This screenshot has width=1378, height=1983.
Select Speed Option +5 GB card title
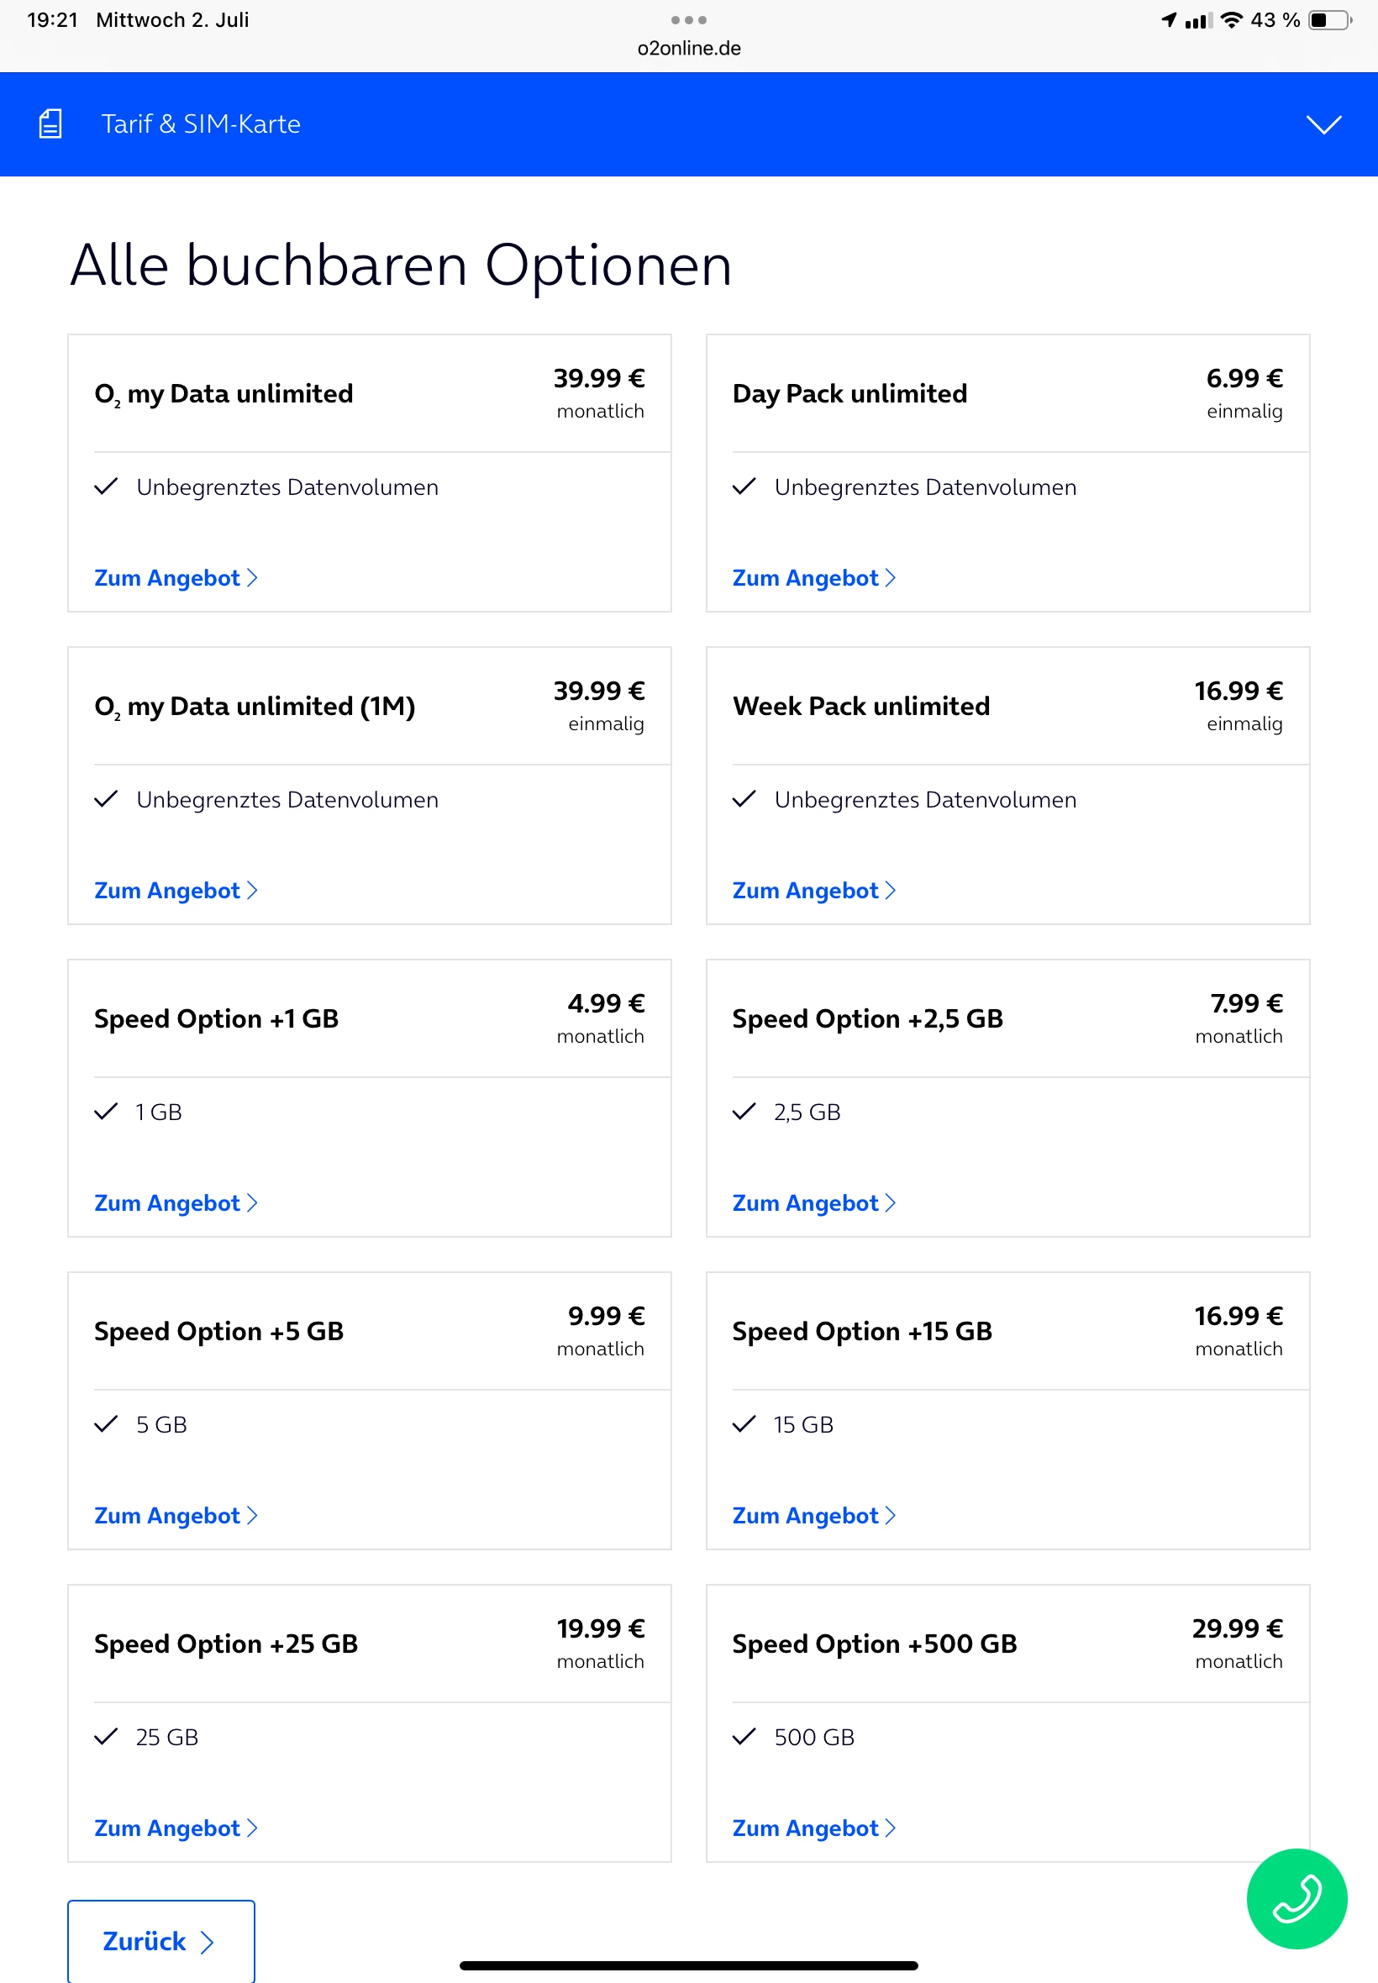click(x=218, y=1330)
